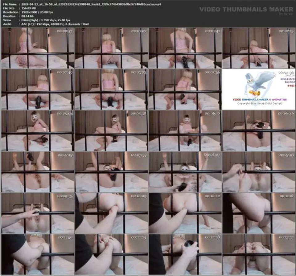
Task: Click the file size value 156.09 MB
Action: click(28, 8)
